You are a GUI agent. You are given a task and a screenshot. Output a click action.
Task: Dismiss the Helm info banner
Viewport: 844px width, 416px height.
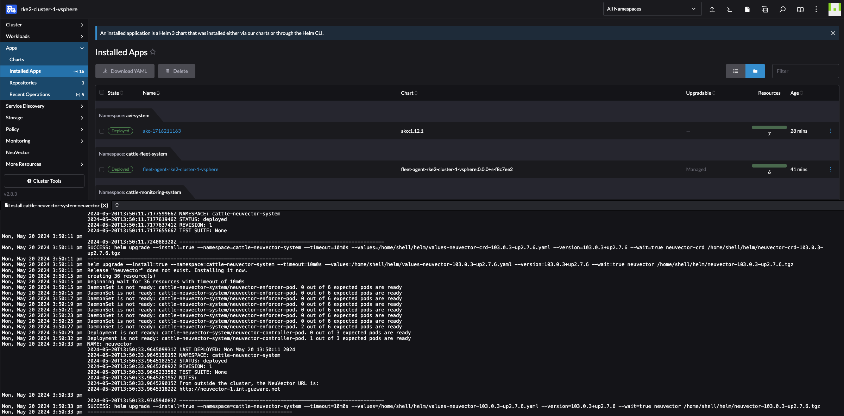(x=833, y=33)
